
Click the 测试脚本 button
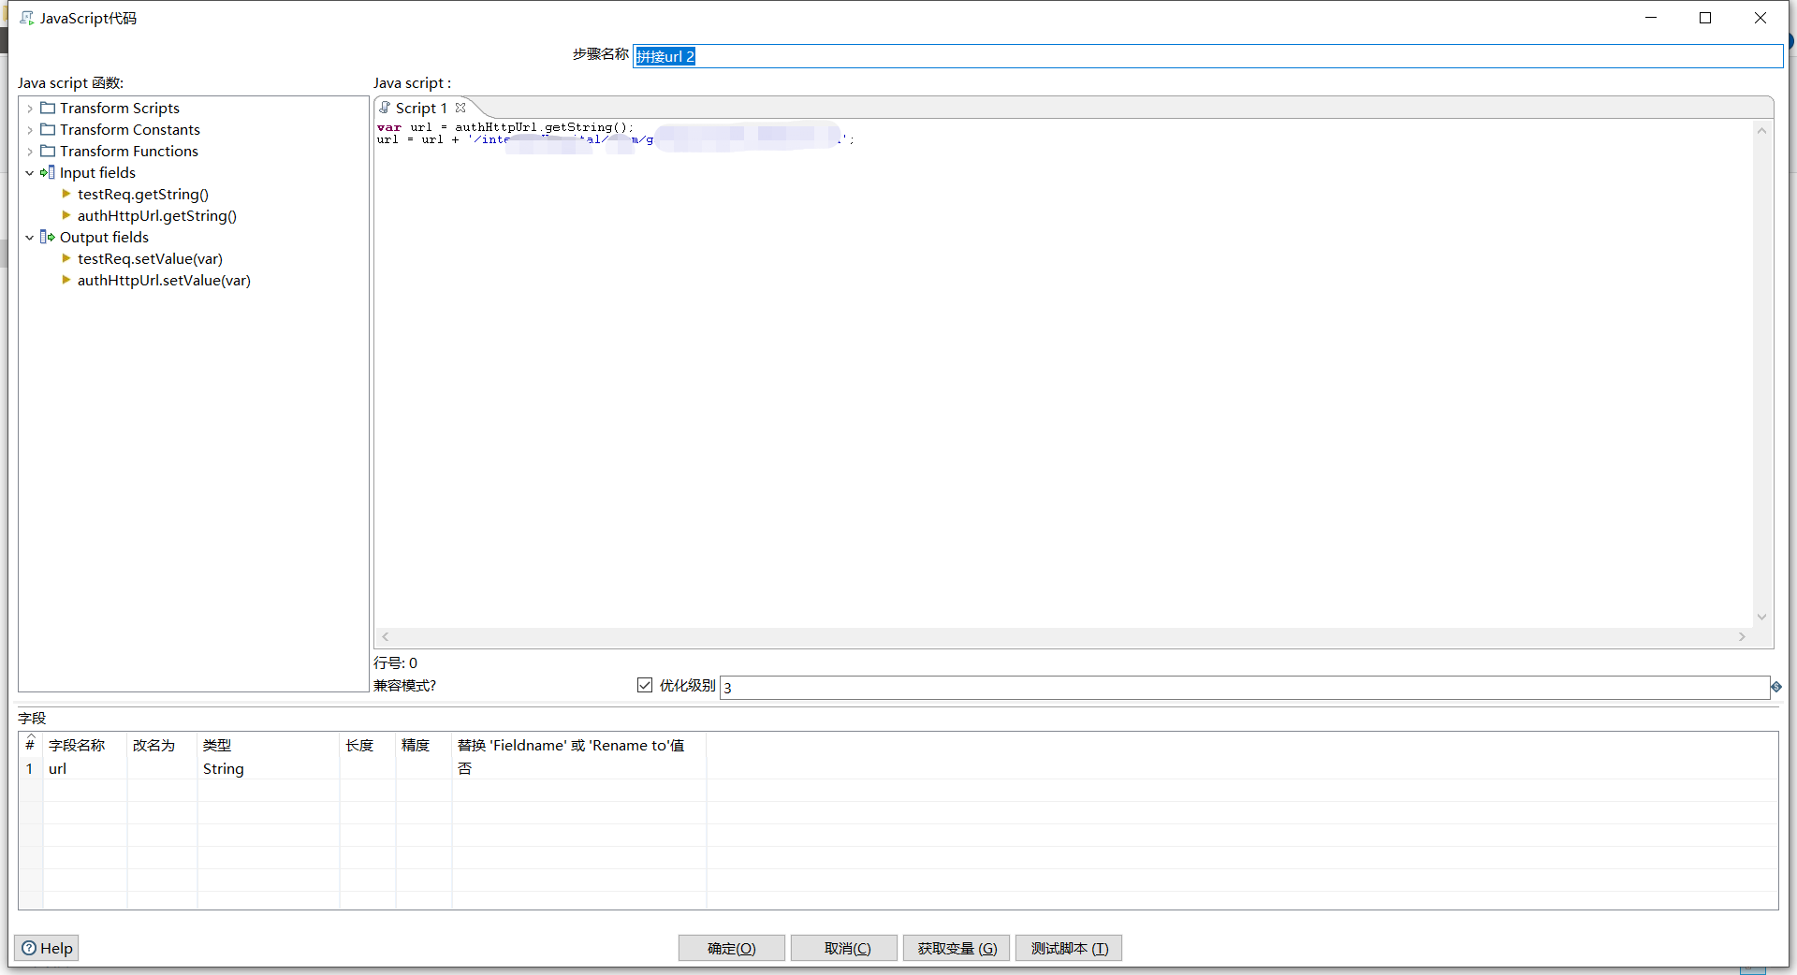pos(1068,948)
